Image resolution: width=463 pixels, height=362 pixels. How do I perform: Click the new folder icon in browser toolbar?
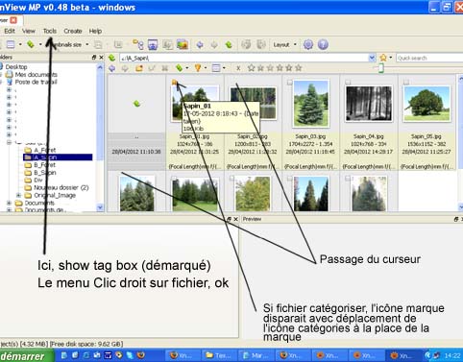click(139, 68)
